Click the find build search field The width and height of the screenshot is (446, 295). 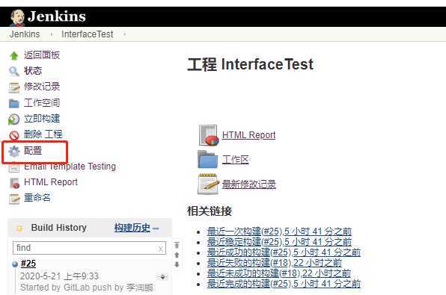click(x=89, y=248)
